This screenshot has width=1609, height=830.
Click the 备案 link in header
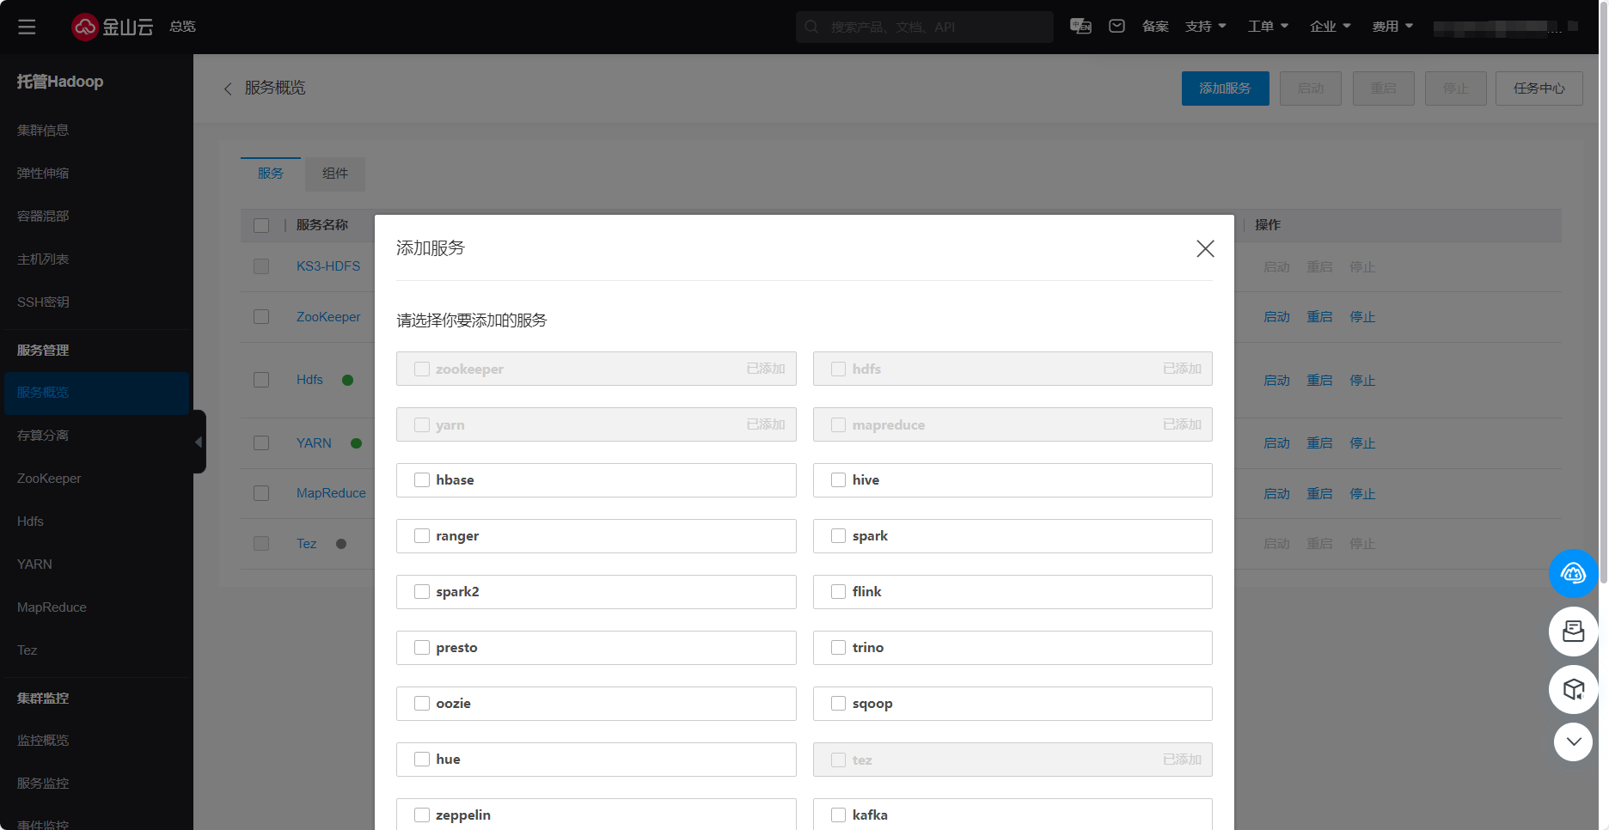pyautogui.click(x=1155, y=27)
